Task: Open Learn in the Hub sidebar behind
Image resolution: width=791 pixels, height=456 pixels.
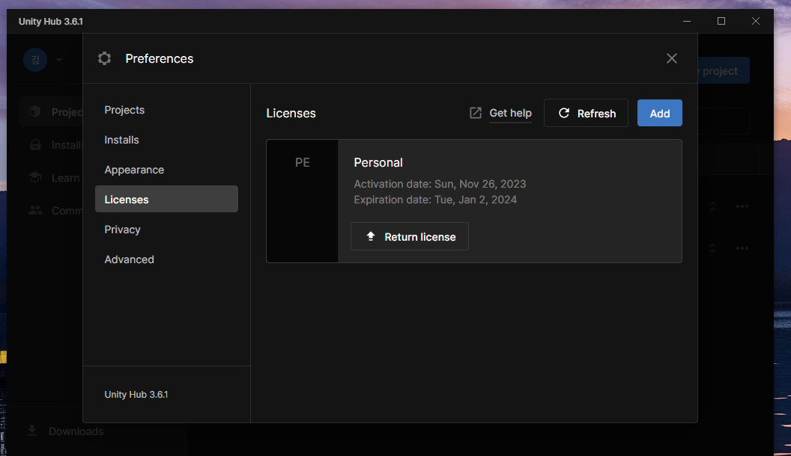Action: tap(51, 178)
